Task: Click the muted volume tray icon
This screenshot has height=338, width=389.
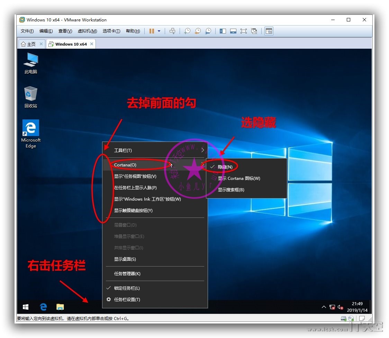Action: 341,307
